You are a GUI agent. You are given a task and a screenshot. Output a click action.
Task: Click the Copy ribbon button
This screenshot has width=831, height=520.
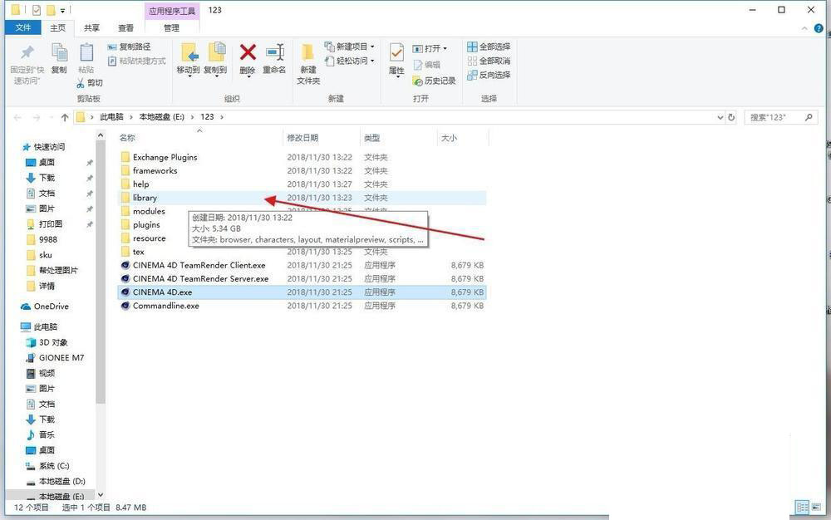coord(59,58)
